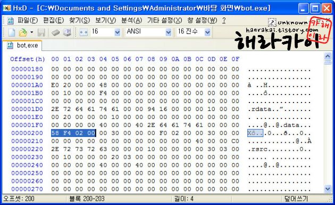Click the Save disk toolbar icon
Viewport: 335px width, 205px height.
pyautogui.click(x=41, y=32)
